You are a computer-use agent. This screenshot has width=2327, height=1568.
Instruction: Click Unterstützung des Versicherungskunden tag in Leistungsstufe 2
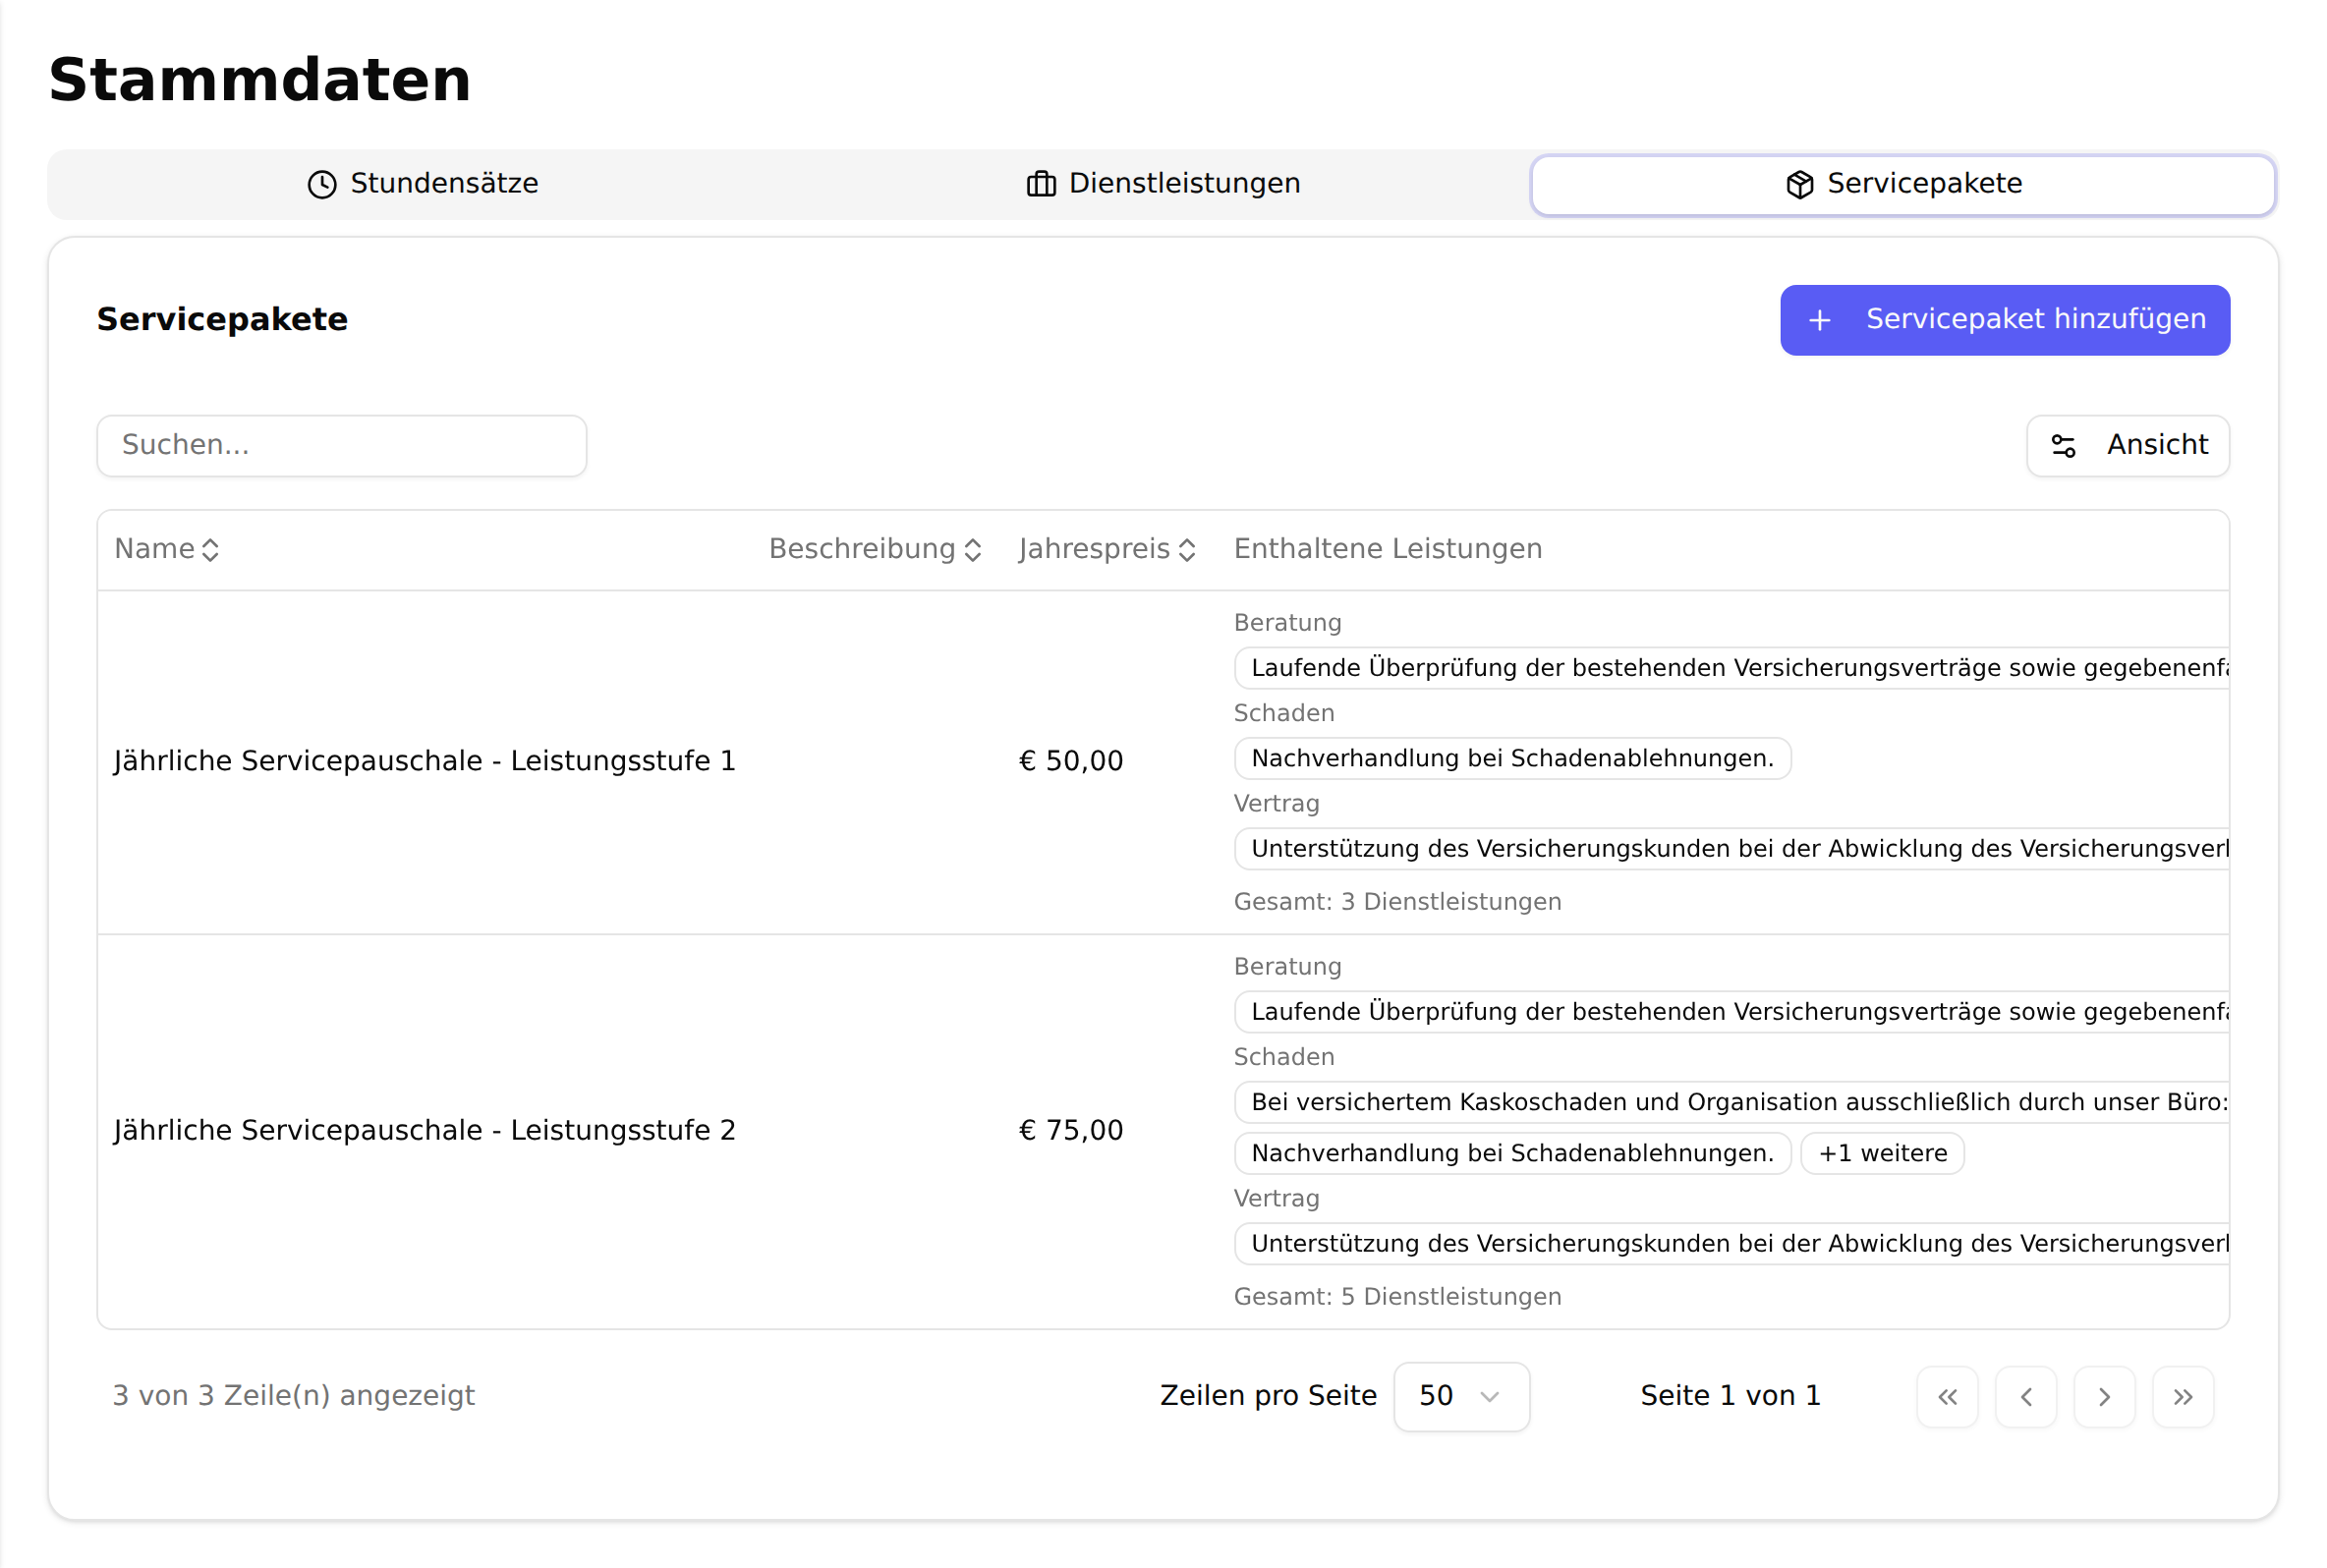(1731, 1244)
